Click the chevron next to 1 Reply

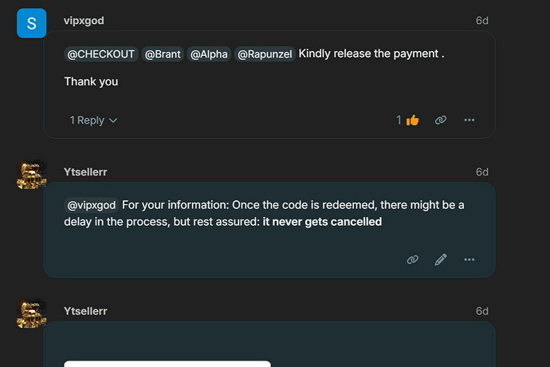113,120
